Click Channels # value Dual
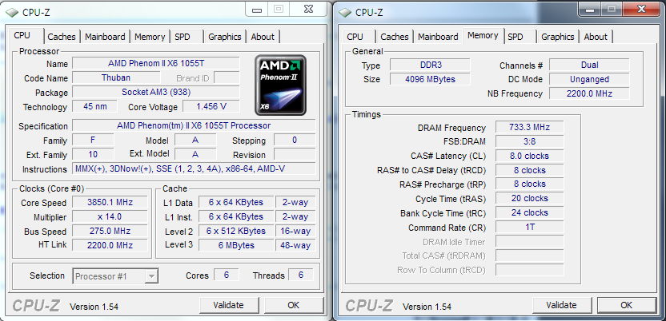This screenshot has height=321, width=666. 589,65
